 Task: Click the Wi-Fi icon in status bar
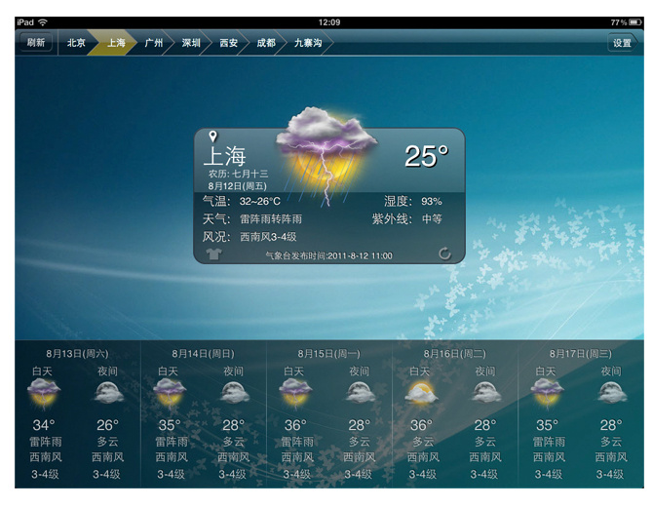click(x=43, y=22)
